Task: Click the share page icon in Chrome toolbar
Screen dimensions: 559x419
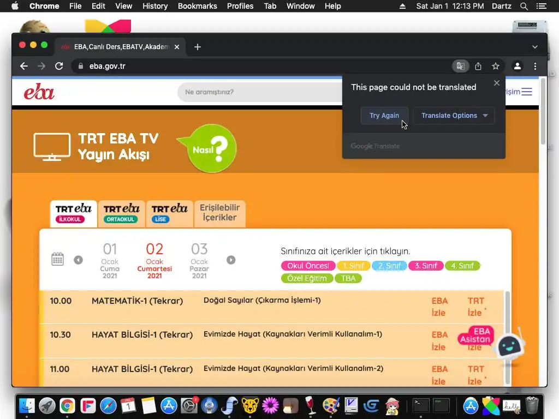Action: pyautogui.click(x=478, y=66)
